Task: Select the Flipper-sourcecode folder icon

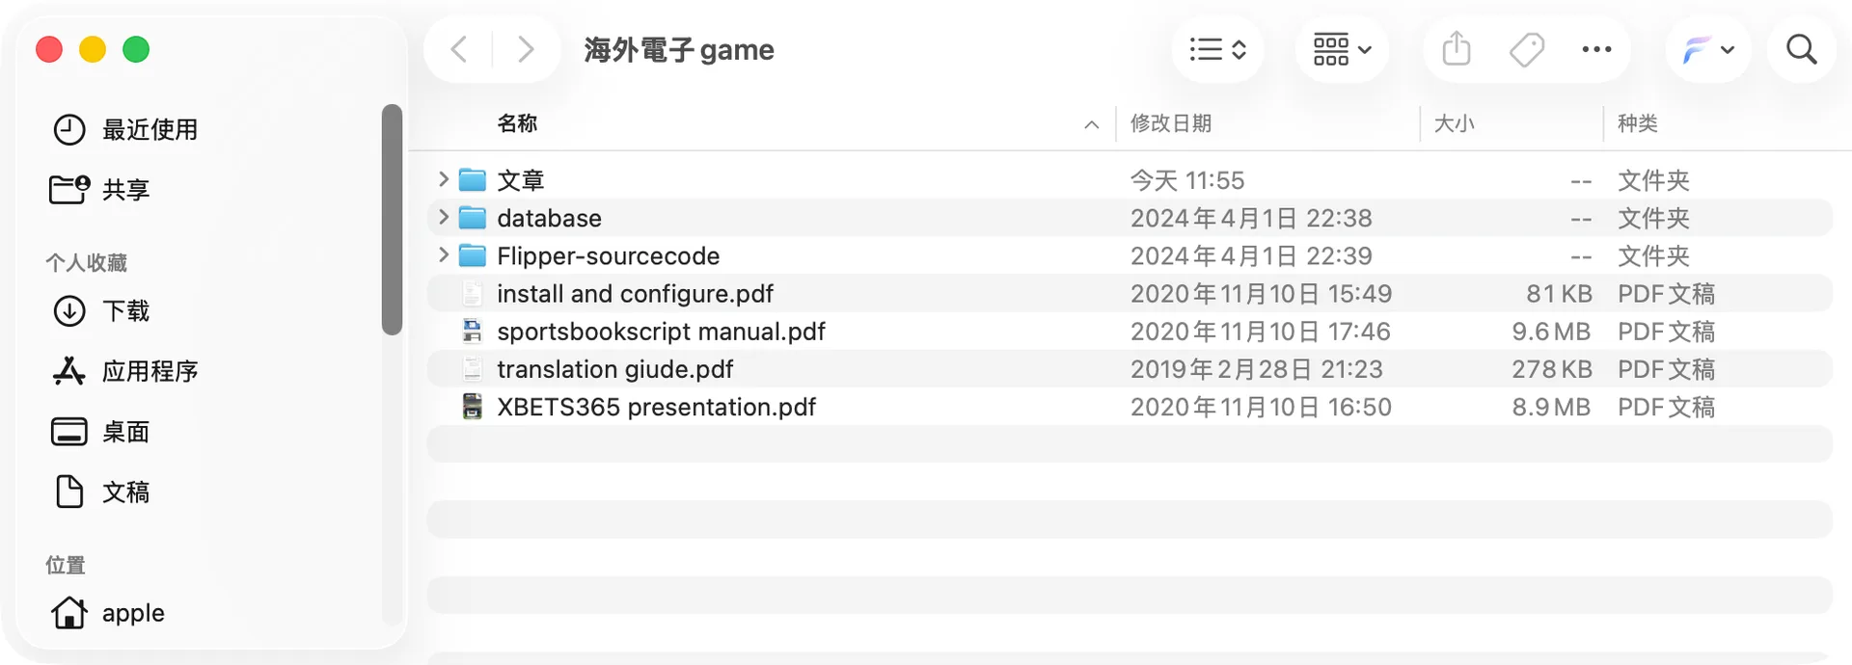Action: 473,255
